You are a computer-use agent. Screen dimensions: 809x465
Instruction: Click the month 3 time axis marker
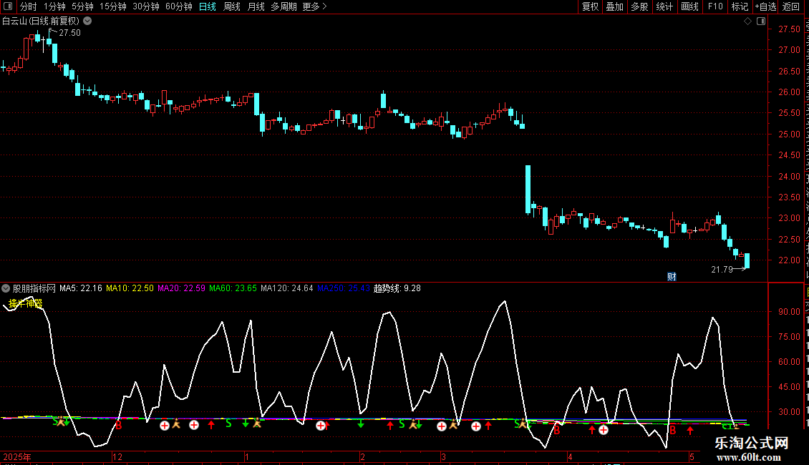pyautogui.click(x=443, y=457)
